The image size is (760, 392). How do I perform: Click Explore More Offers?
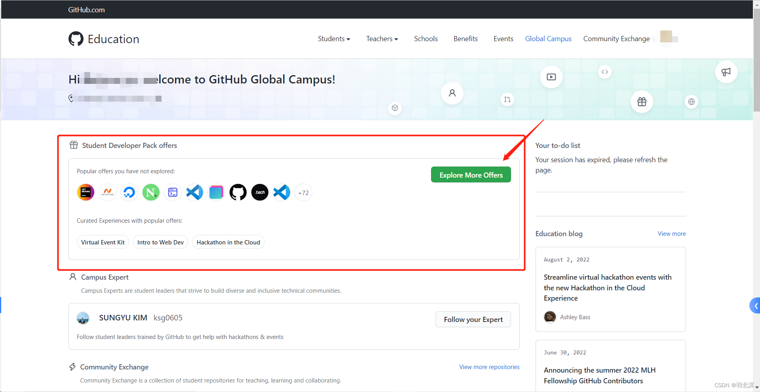(x=471, y=174)
